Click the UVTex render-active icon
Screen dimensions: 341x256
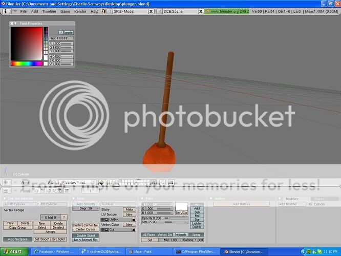106,220
